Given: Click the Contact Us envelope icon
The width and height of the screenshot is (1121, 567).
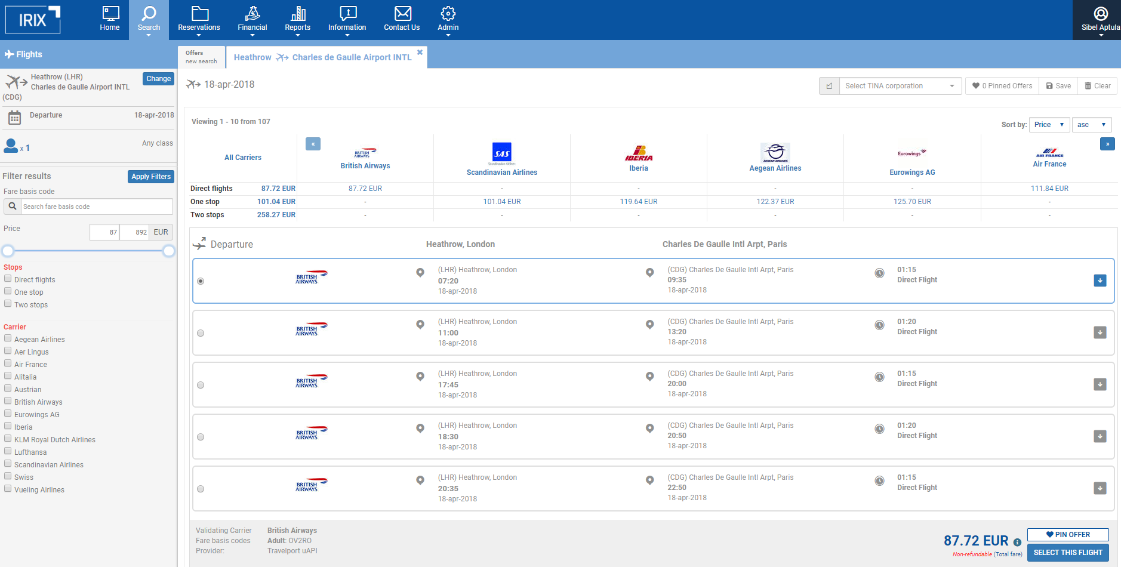Looking at the screenshot, I should [x=402, y=14].
